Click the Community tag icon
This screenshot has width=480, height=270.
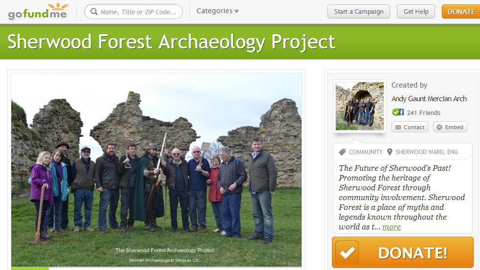coord(342,152)
